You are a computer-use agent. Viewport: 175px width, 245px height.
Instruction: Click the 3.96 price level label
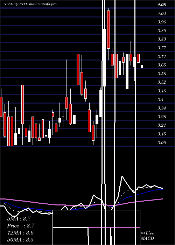pyautogui.click(x=162, y=22)
